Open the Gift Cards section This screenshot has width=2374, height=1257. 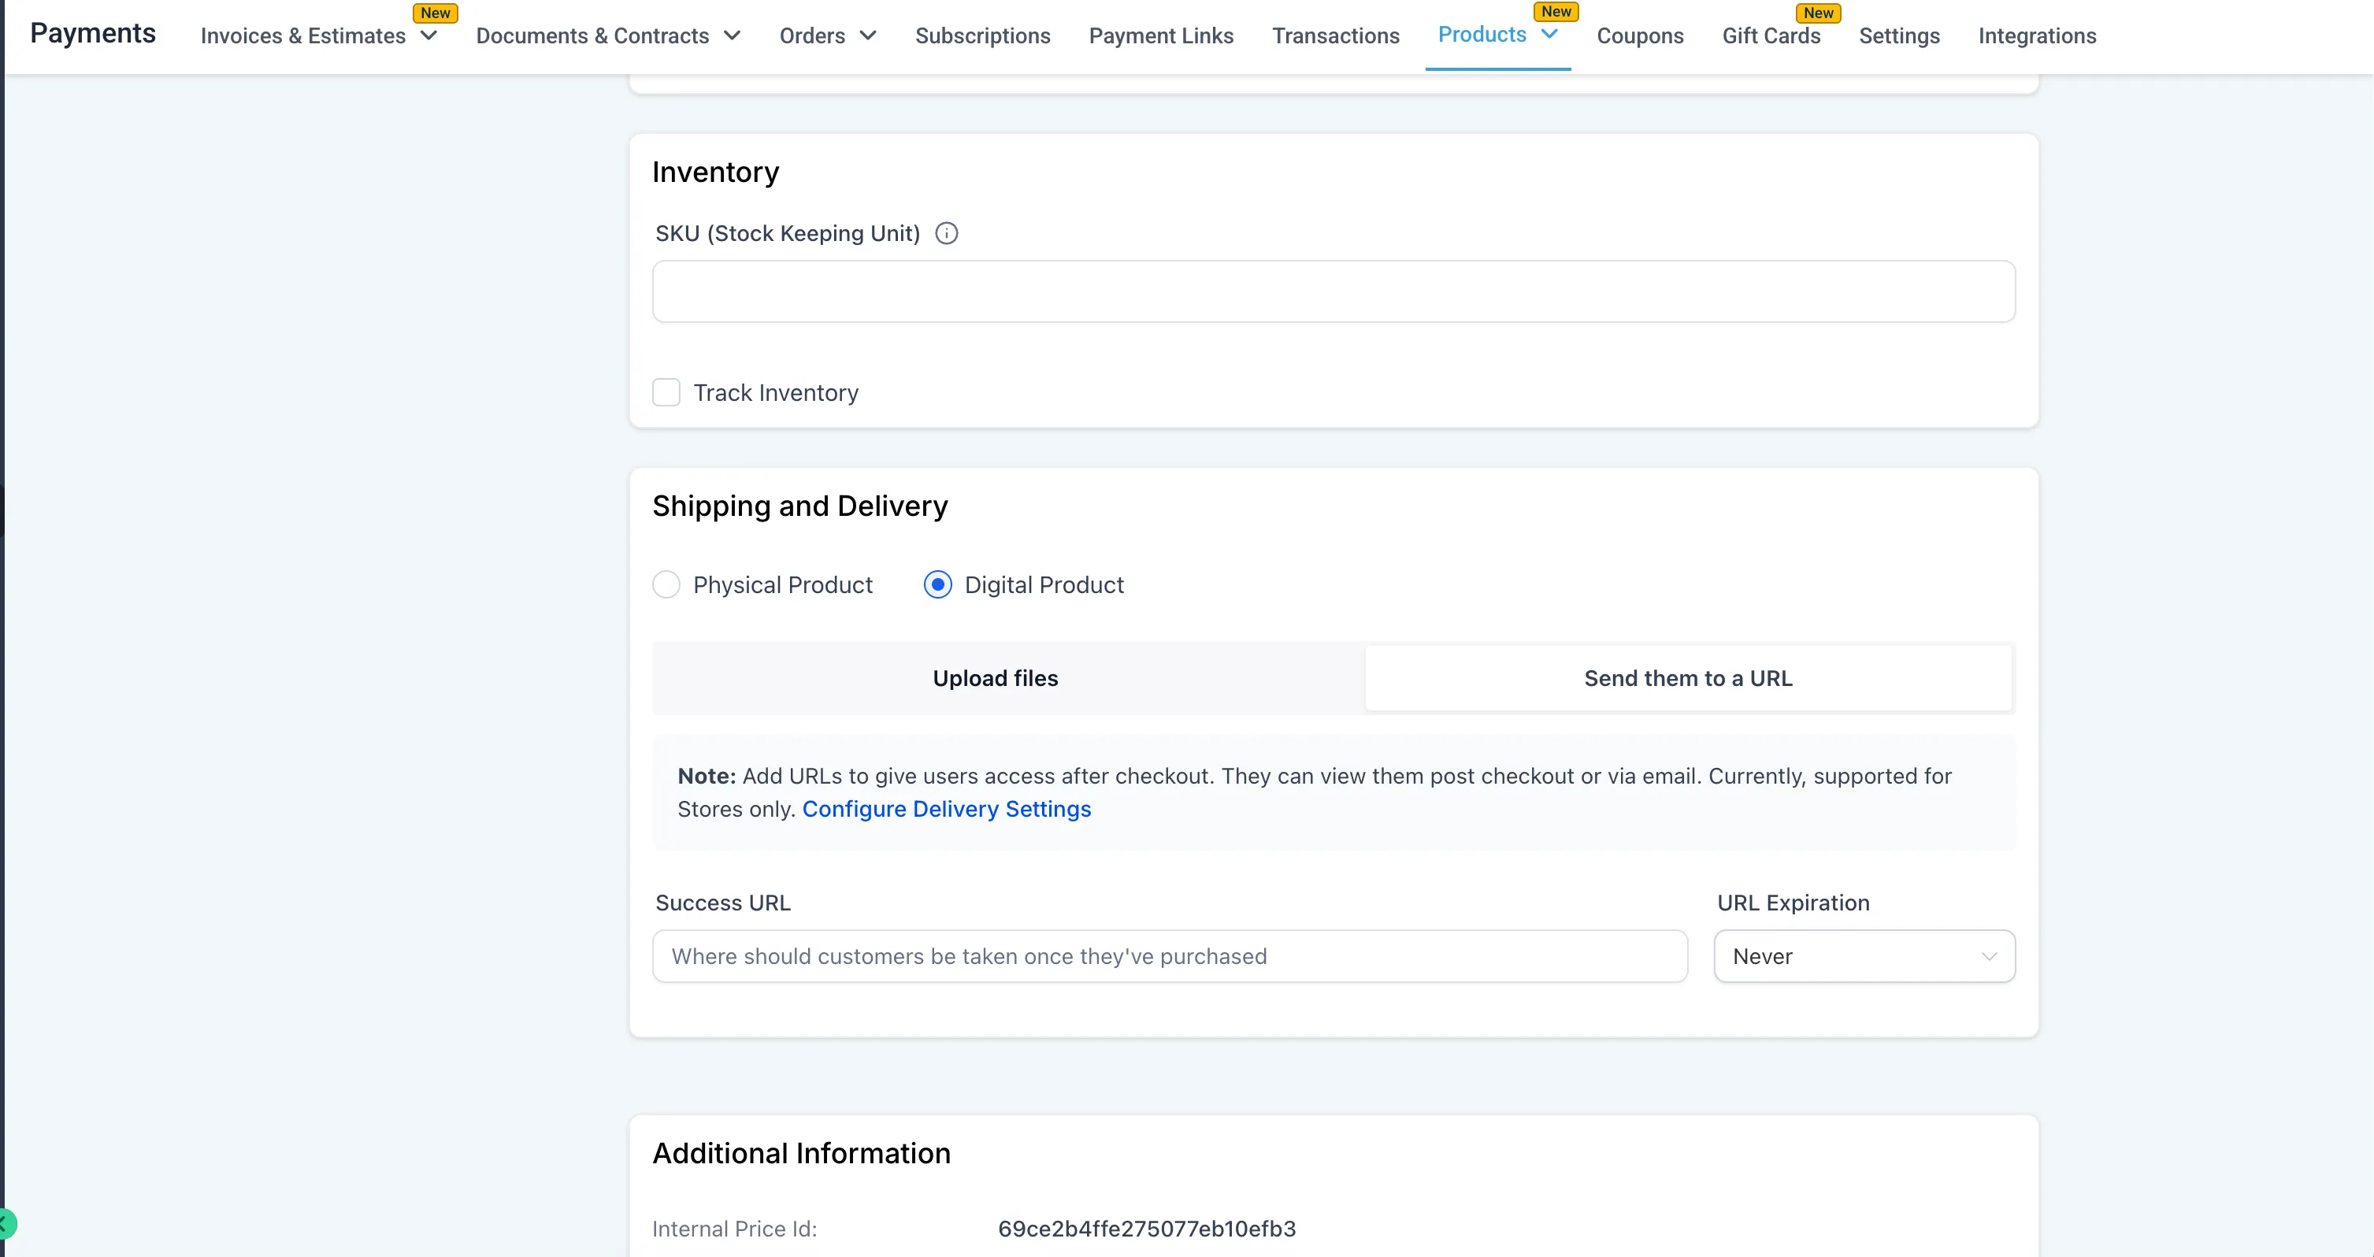click(1771, 36)
